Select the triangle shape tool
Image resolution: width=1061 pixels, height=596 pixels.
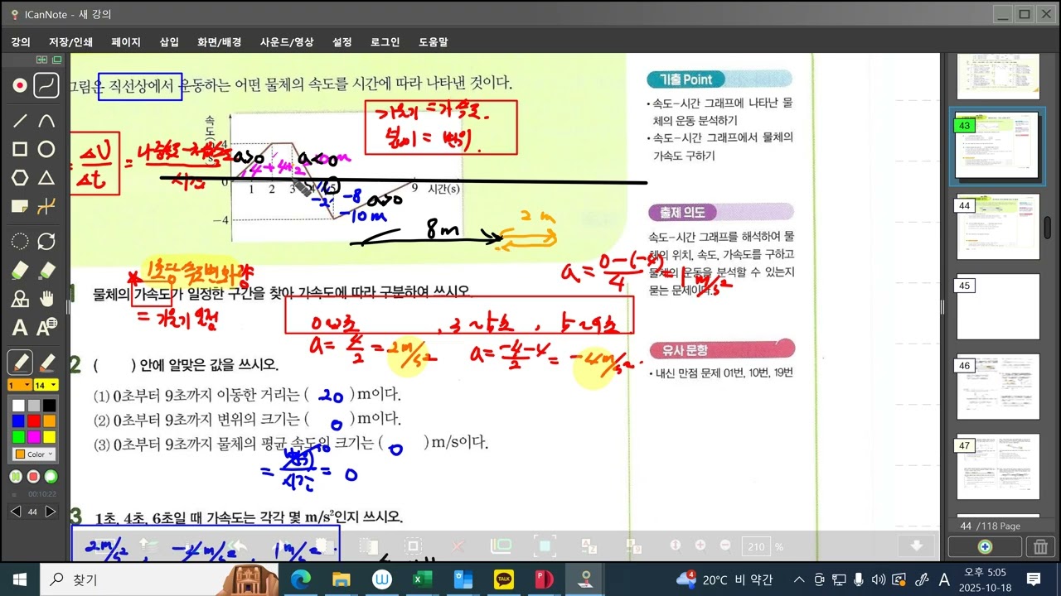47,177
